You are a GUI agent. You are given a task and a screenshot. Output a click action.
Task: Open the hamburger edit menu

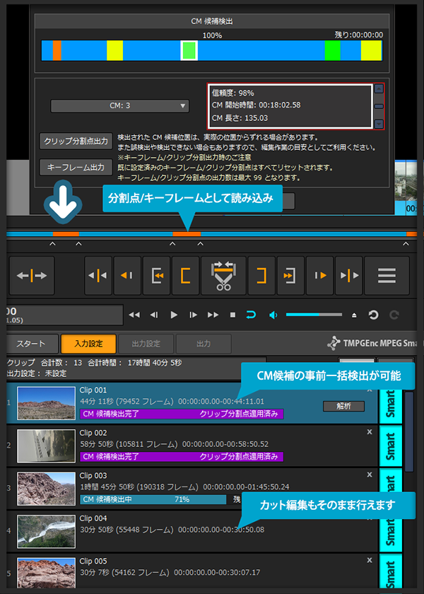pos(387,275)
